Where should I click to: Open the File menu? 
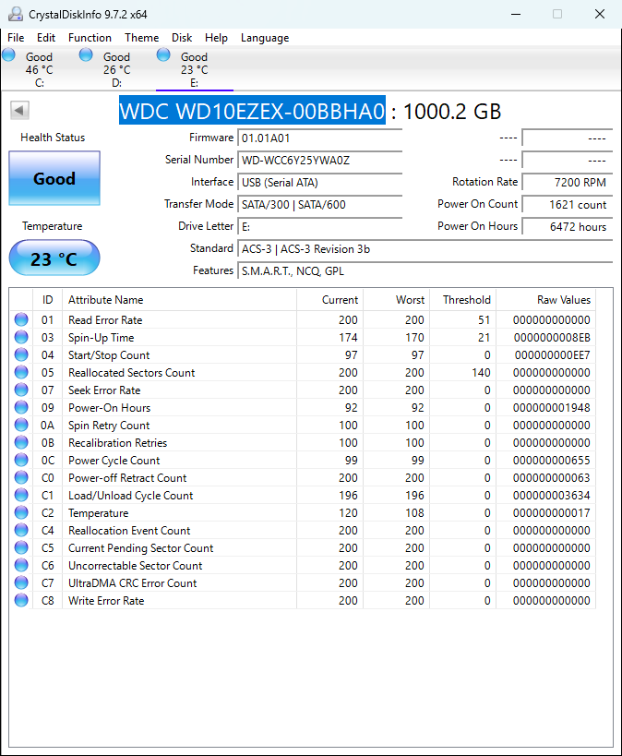(x=16, y=38)
